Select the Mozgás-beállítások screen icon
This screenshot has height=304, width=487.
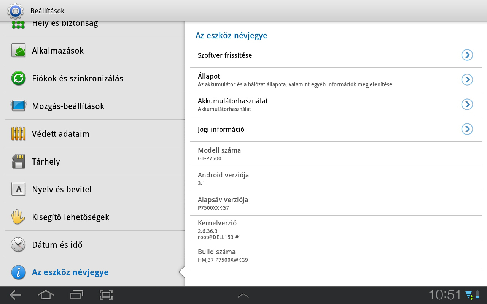[18, 106]
